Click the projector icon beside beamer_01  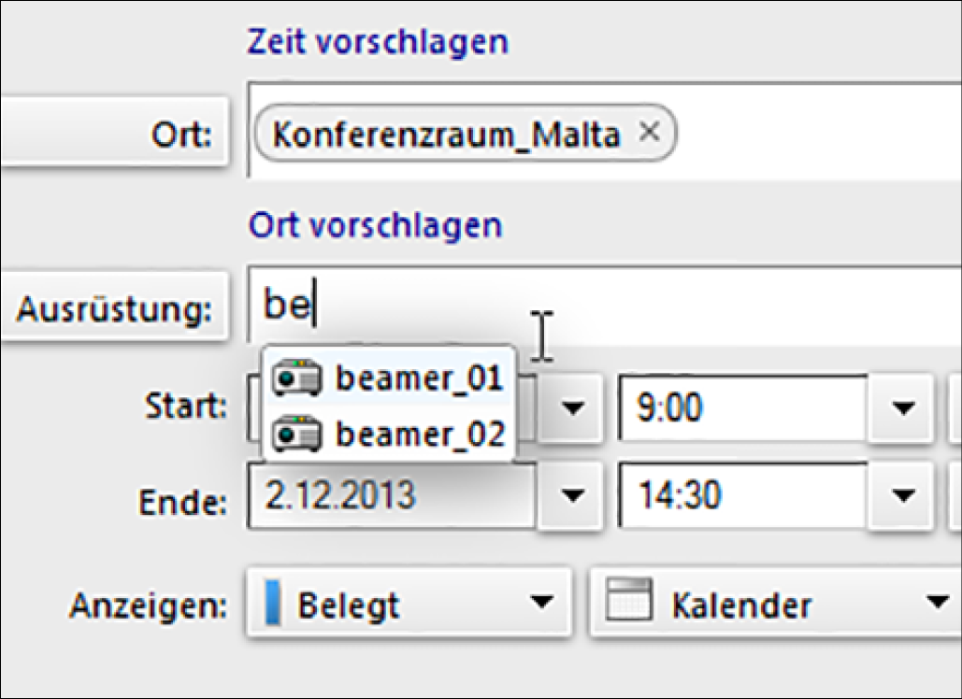click(x=295, y=378)
